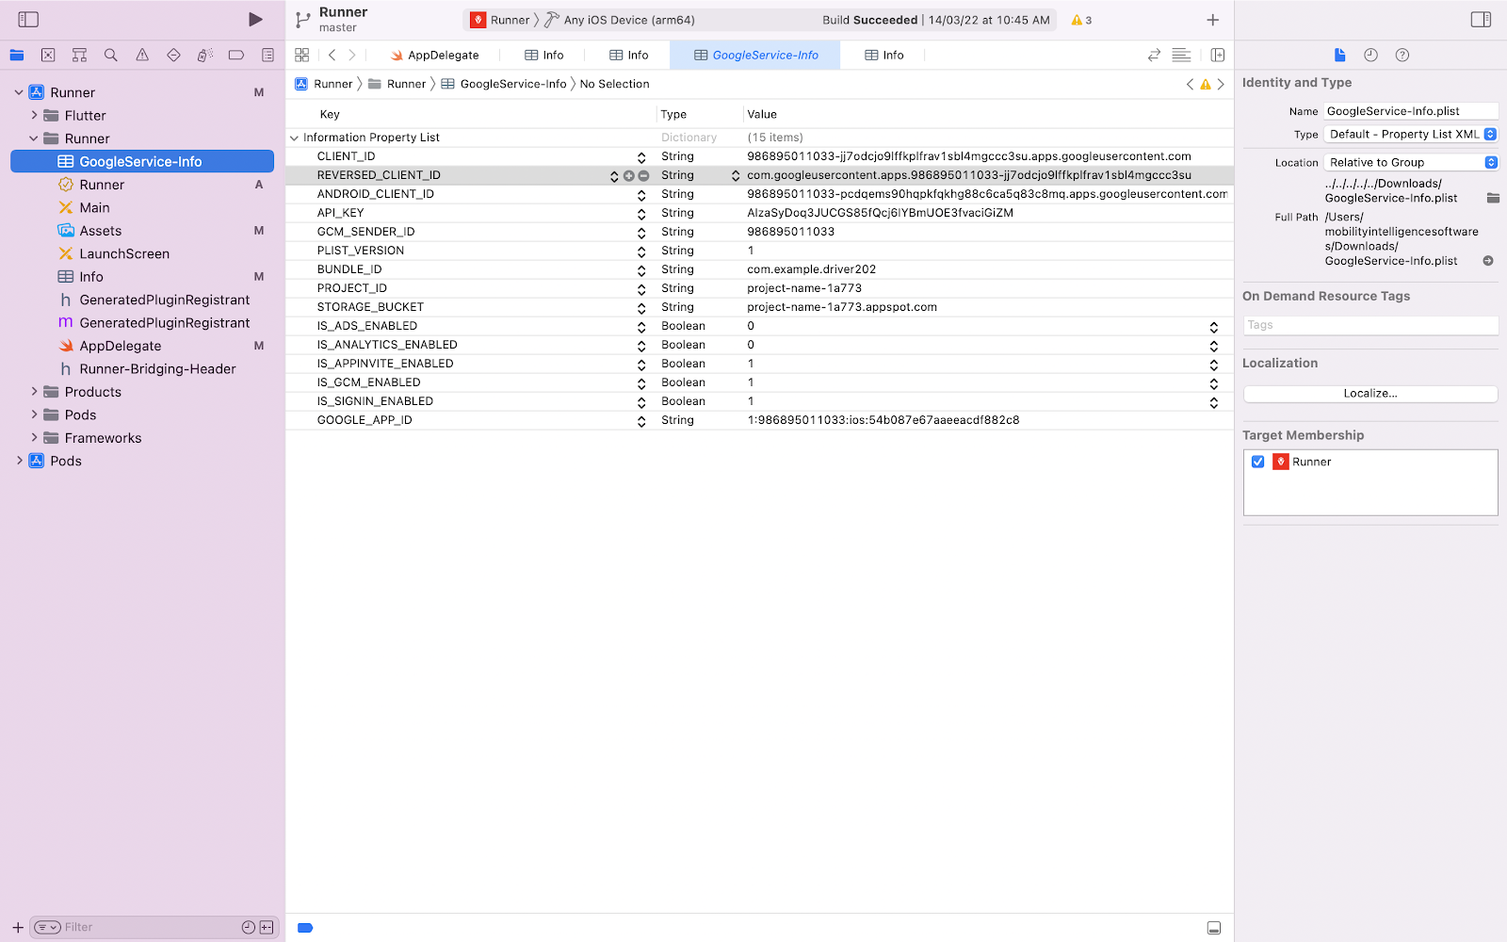Collapse the Information Property List row
This screenshot has width=1507, height=942.
coord(295,137)
